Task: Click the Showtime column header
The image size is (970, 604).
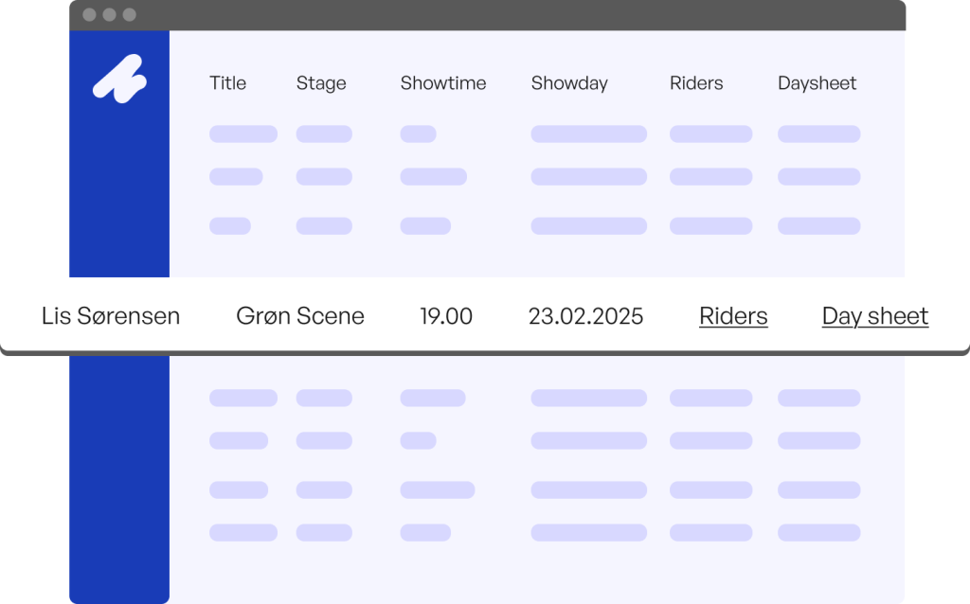Action: click(x=443, y=83)
